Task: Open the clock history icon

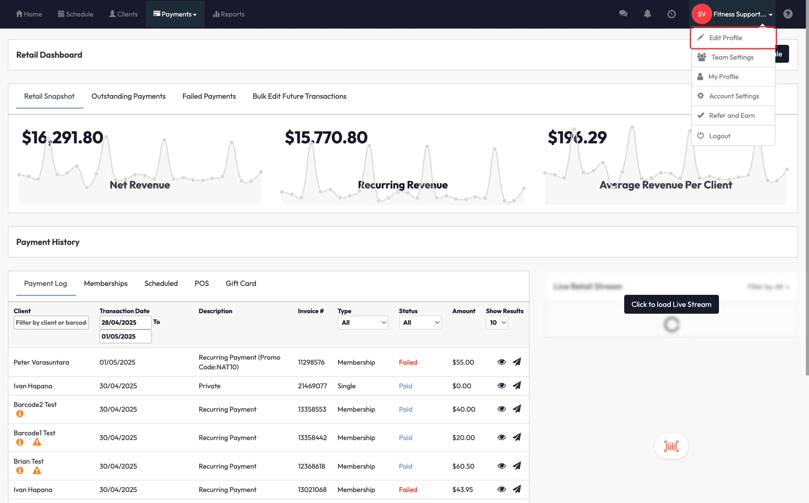Action: [x=671, y=14]
